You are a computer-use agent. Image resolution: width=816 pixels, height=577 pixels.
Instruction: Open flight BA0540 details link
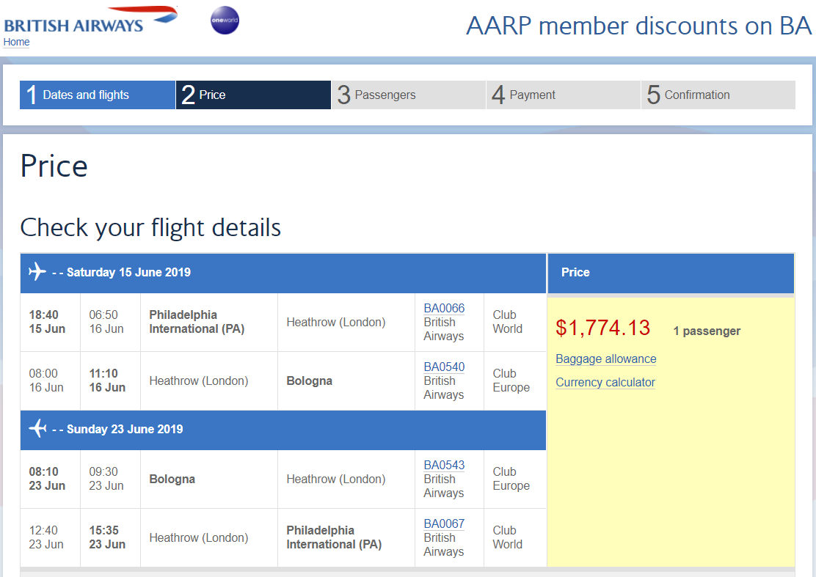coord(444,367)
